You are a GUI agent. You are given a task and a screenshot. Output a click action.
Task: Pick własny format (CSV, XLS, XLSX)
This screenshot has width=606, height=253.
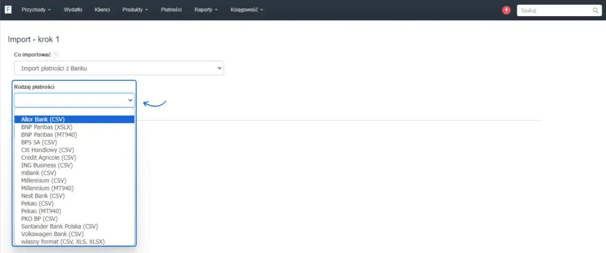(x=74, y=242)
